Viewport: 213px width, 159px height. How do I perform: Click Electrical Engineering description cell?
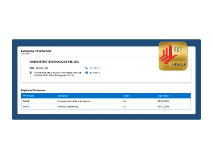coord(67,107)
